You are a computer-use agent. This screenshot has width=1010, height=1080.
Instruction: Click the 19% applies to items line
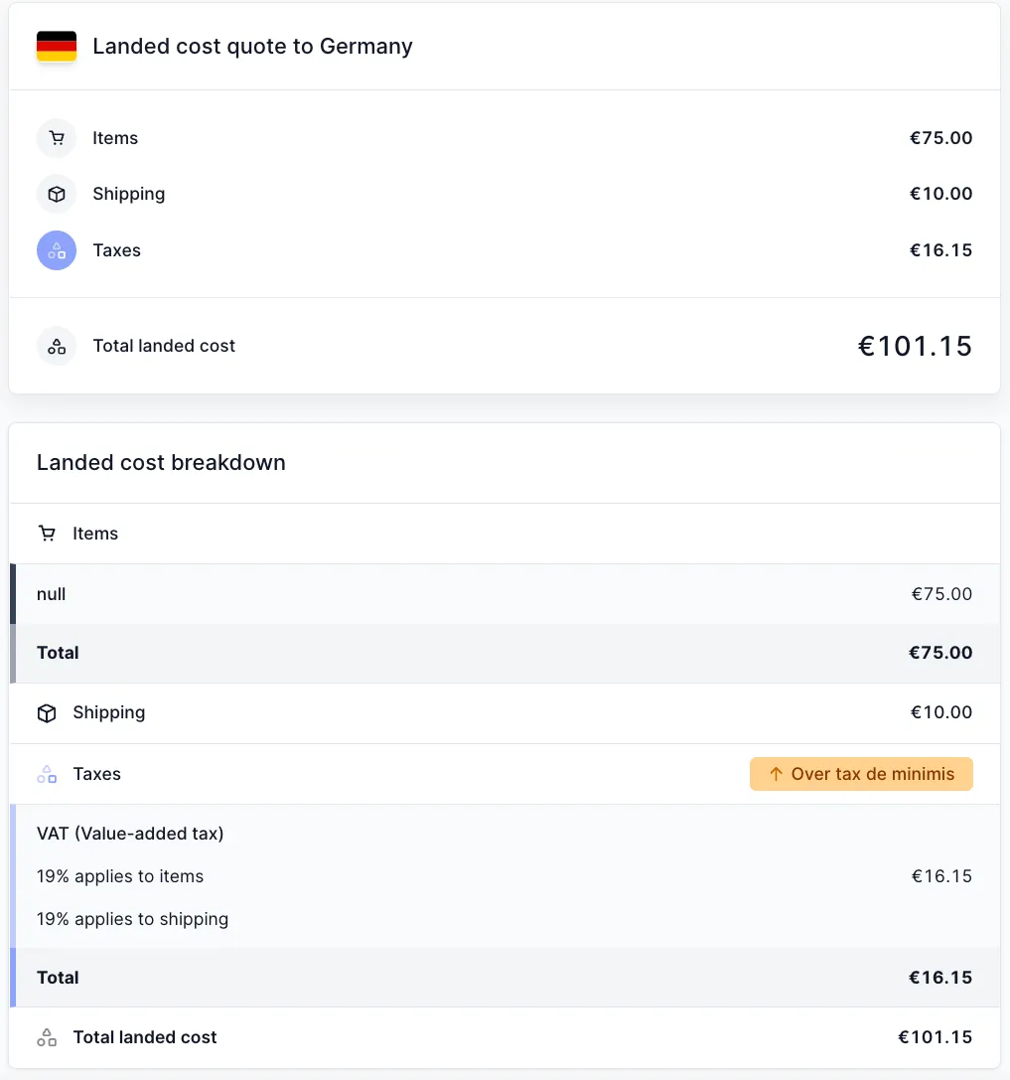click(x=120, y=876)
